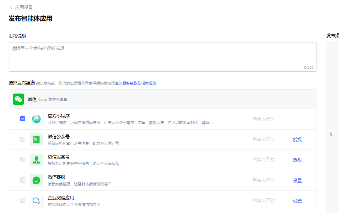Click the official mini program icon
This screenshot has width=339, height=213.
(36, 119)
